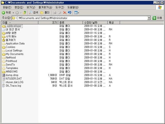Open the 파일(F) menu
Image resolution: width=165 pixels, height=124 pixels.
pos(7,7)
